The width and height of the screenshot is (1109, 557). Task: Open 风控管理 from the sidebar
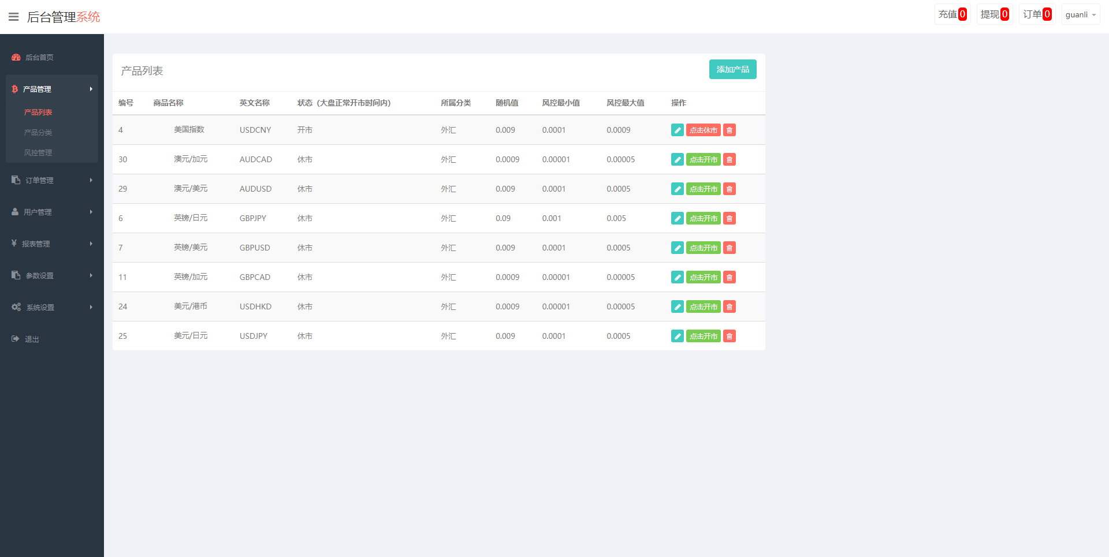38,153
